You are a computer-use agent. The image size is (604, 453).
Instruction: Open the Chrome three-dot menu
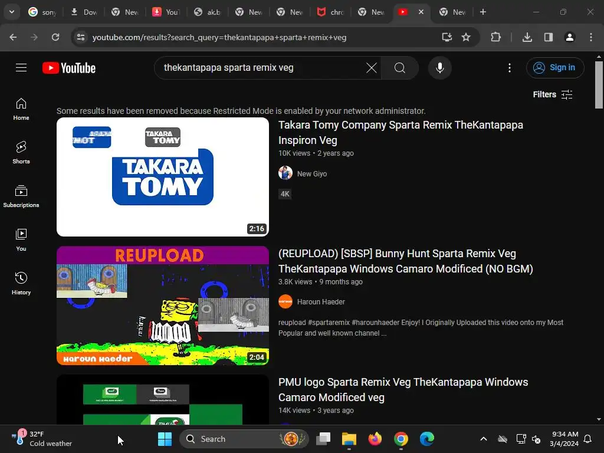(x=591, y=37)
